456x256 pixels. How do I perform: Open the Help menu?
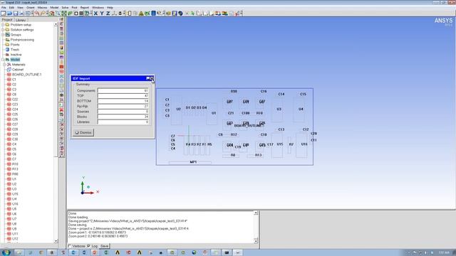[110, 8]
